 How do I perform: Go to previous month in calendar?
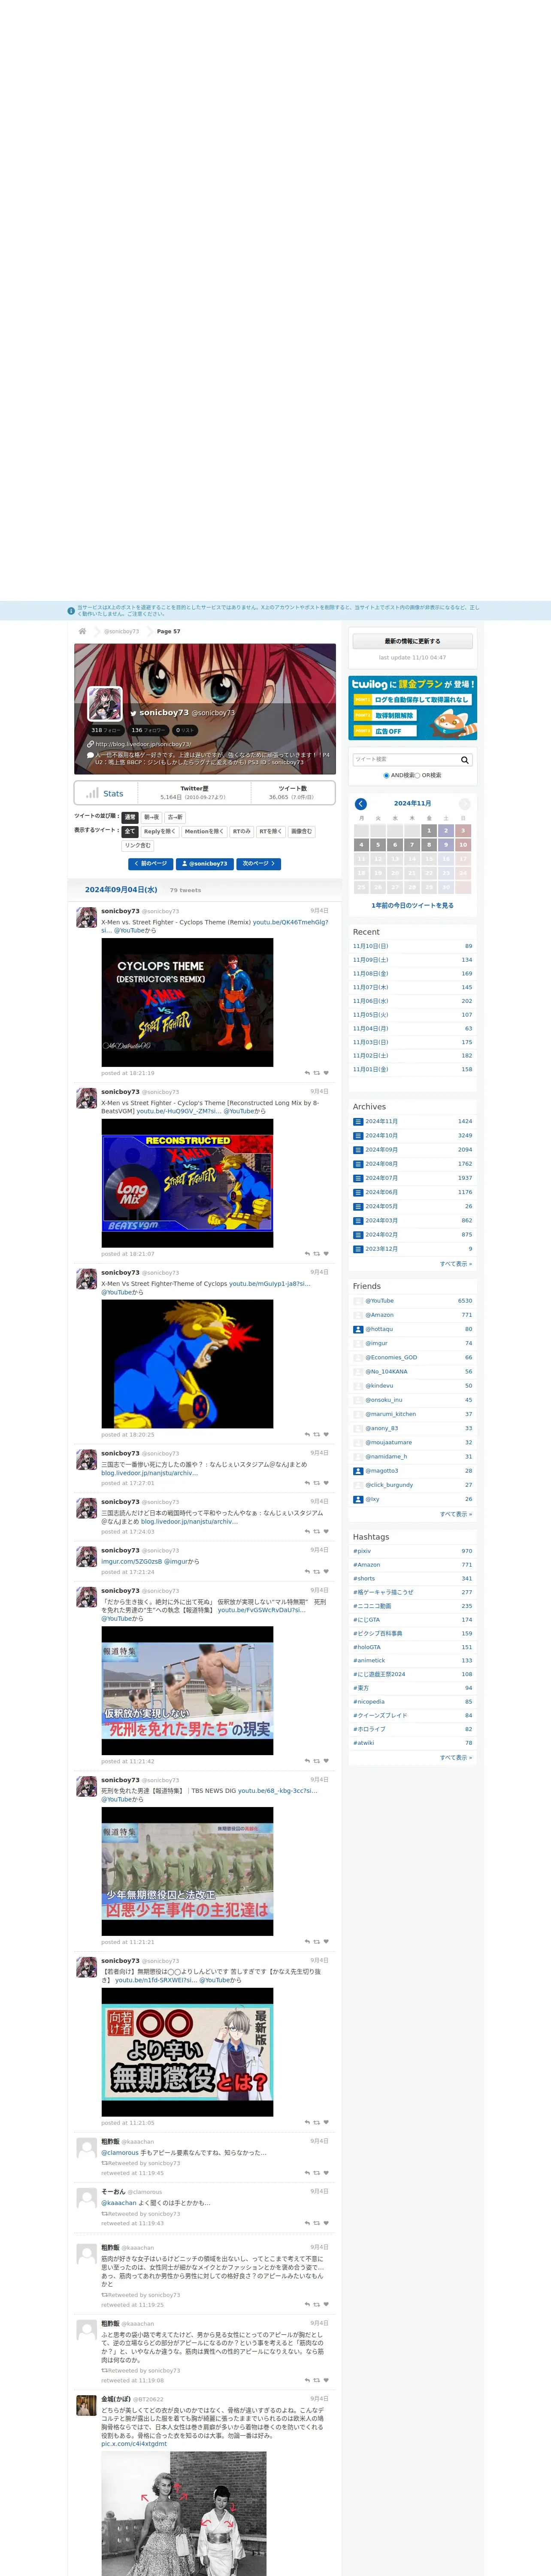pos(361,804)
